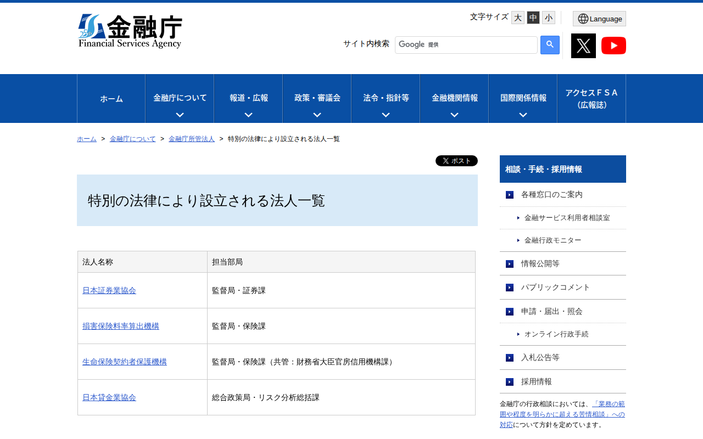The width and height of the screenshot is (703, 439).
Task: Set text size to 大
Action: [x=517, y=18]
